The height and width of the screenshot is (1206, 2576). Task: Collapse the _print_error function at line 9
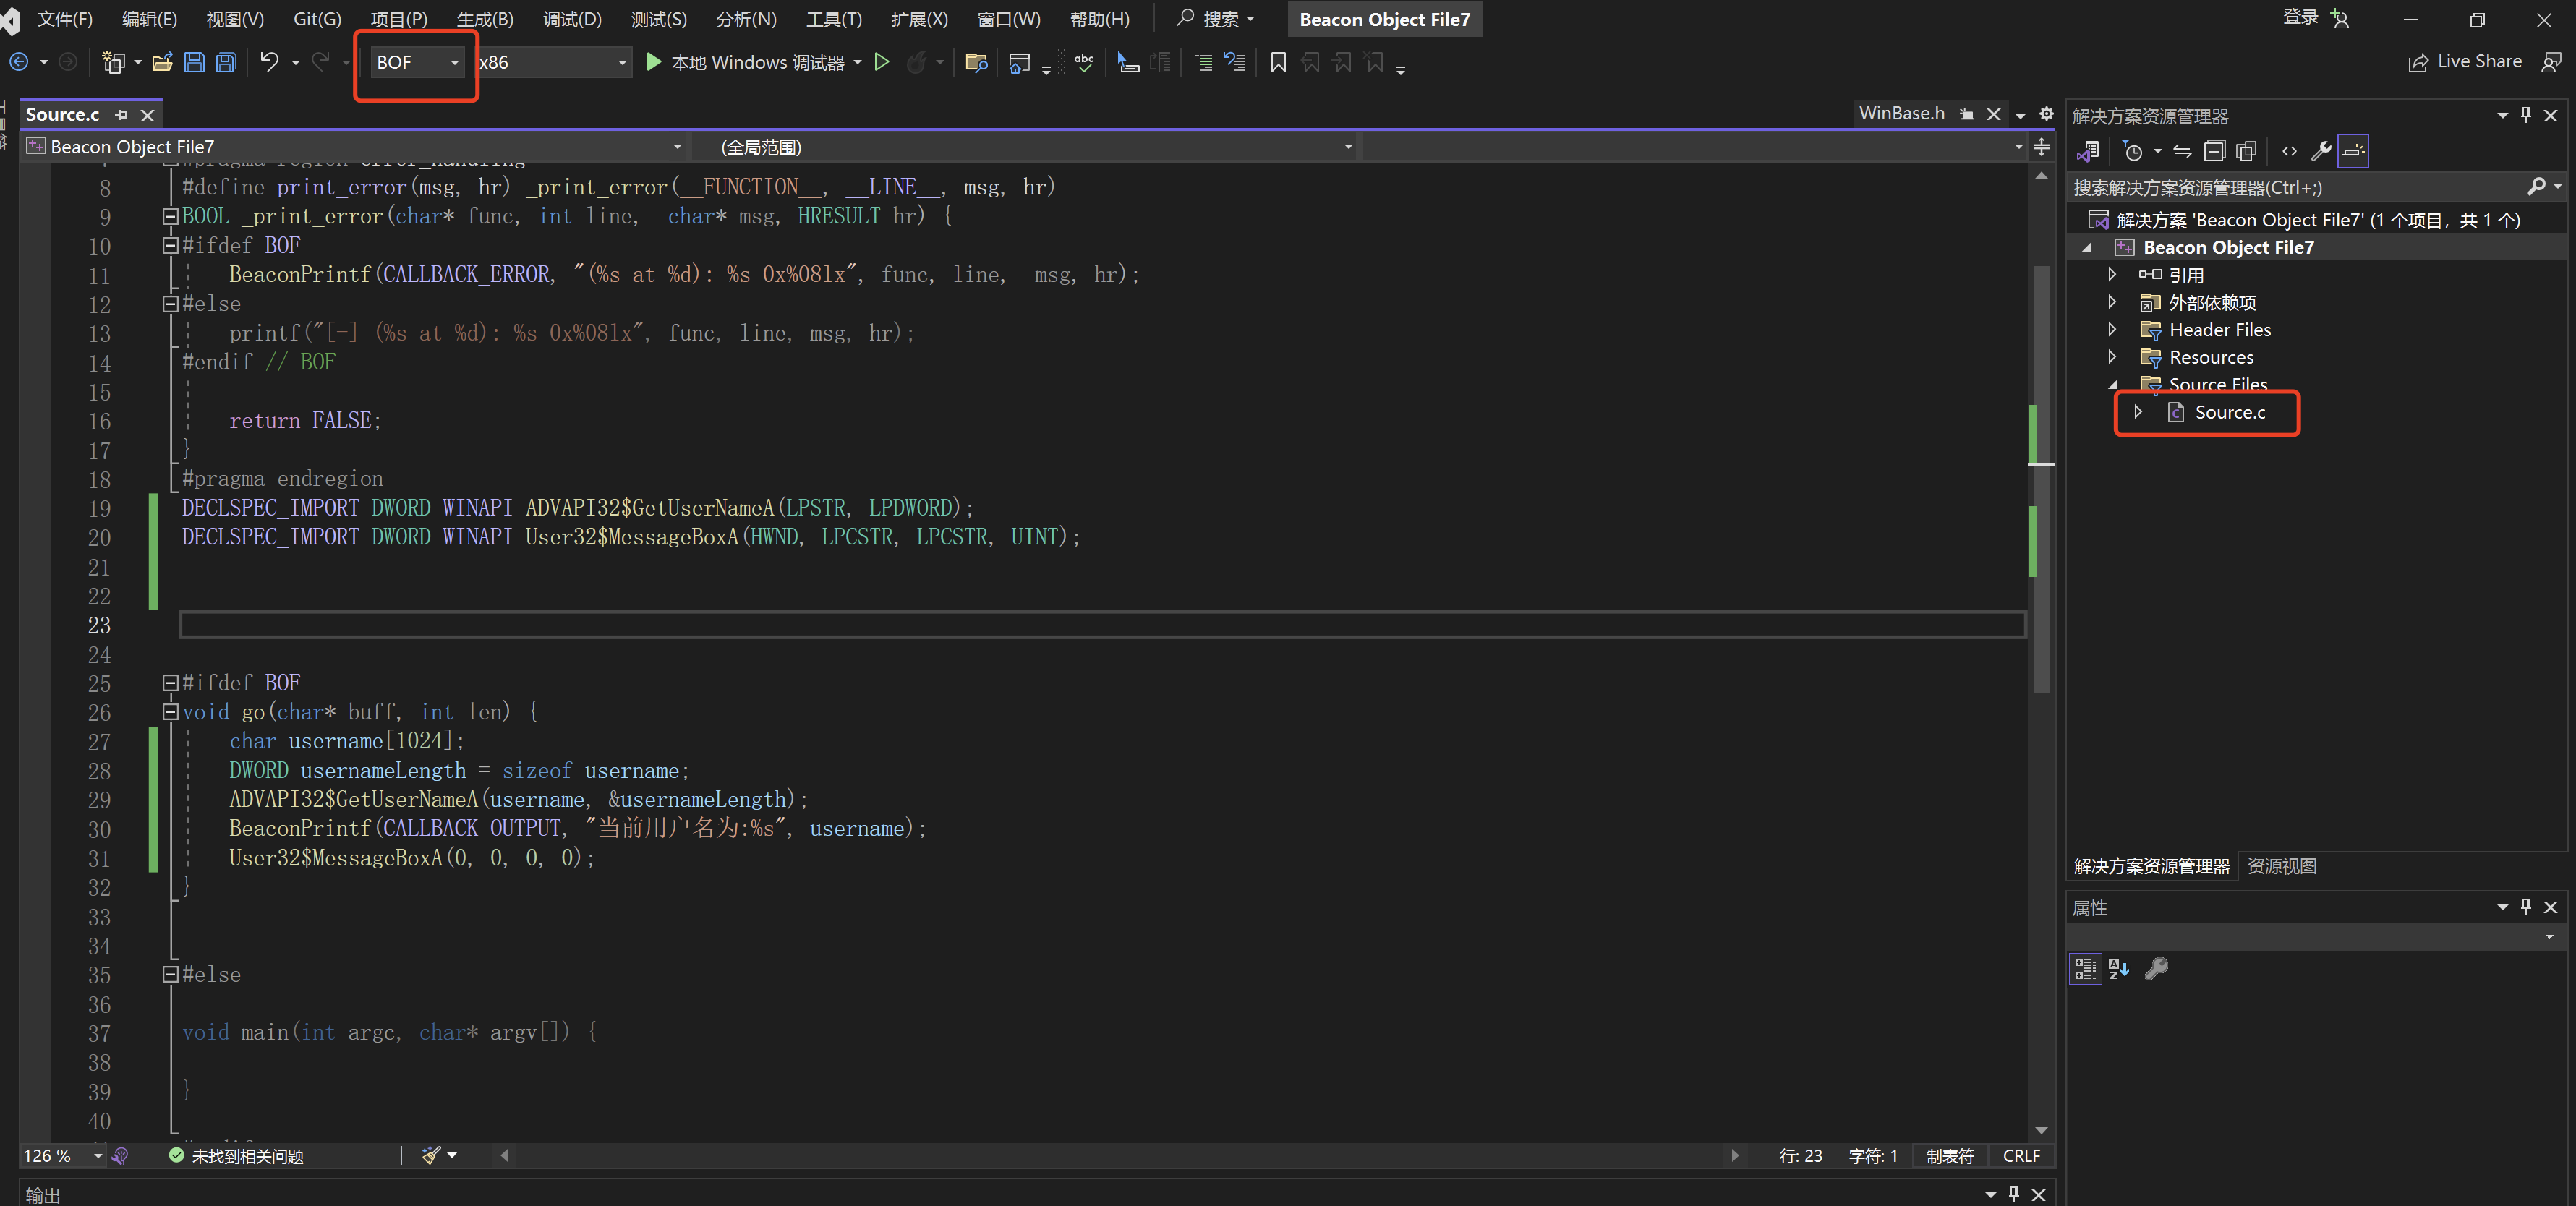click(x=170, y=216)
